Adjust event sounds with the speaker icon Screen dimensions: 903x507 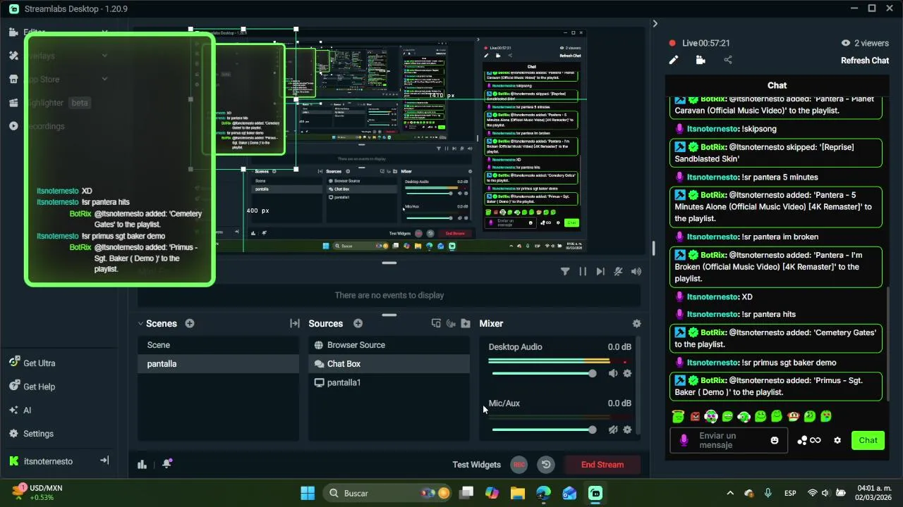click(636, 271)
